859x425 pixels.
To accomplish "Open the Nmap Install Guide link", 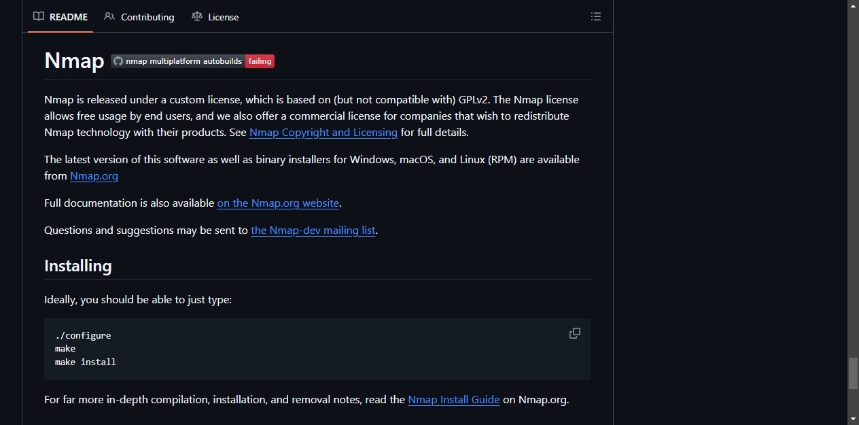I will point(454,400).
